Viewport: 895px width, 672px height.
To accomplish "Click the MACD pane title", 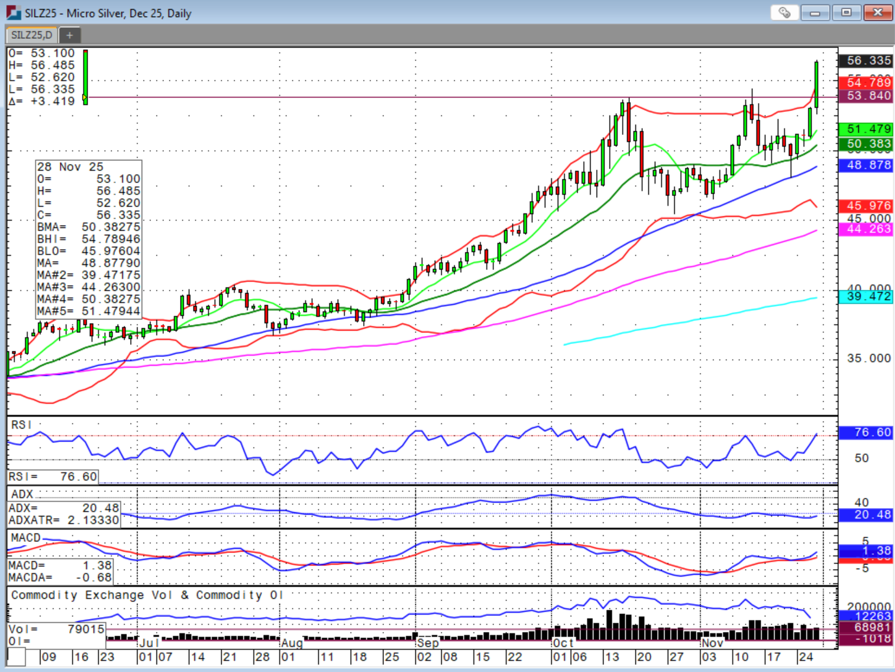I will pos(26,538).
